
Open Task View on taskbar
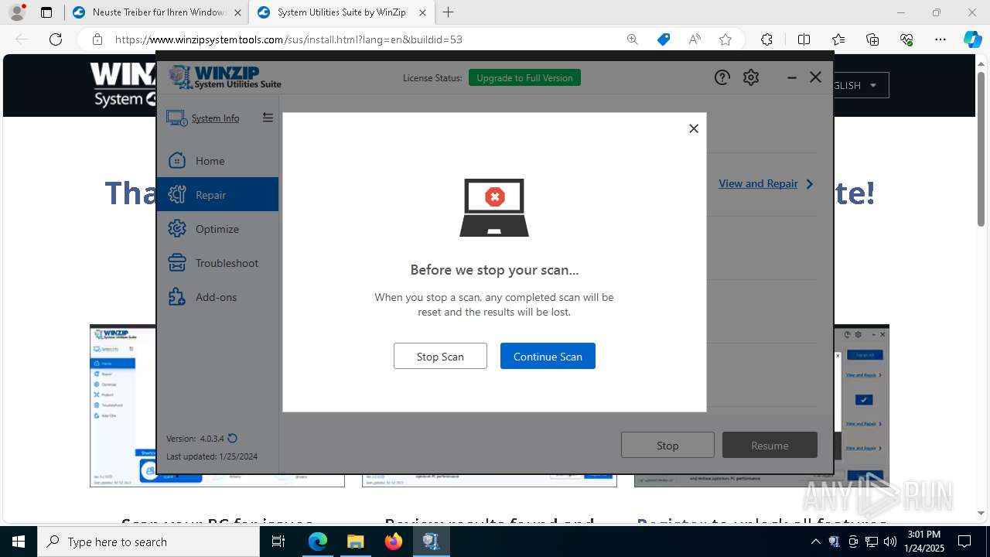[279, 542]
